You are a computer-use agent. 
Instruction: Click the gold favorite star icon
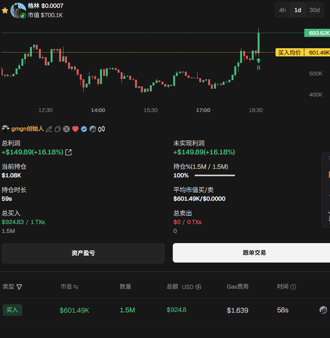click(5, 10)
